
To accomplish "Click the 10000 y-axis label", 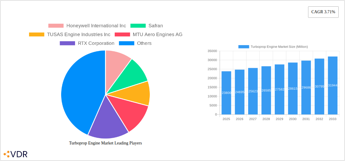I will pos(212,96).
